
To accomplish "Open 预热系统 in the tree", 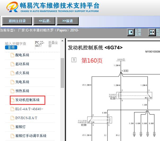I will [x=22, y=91].
